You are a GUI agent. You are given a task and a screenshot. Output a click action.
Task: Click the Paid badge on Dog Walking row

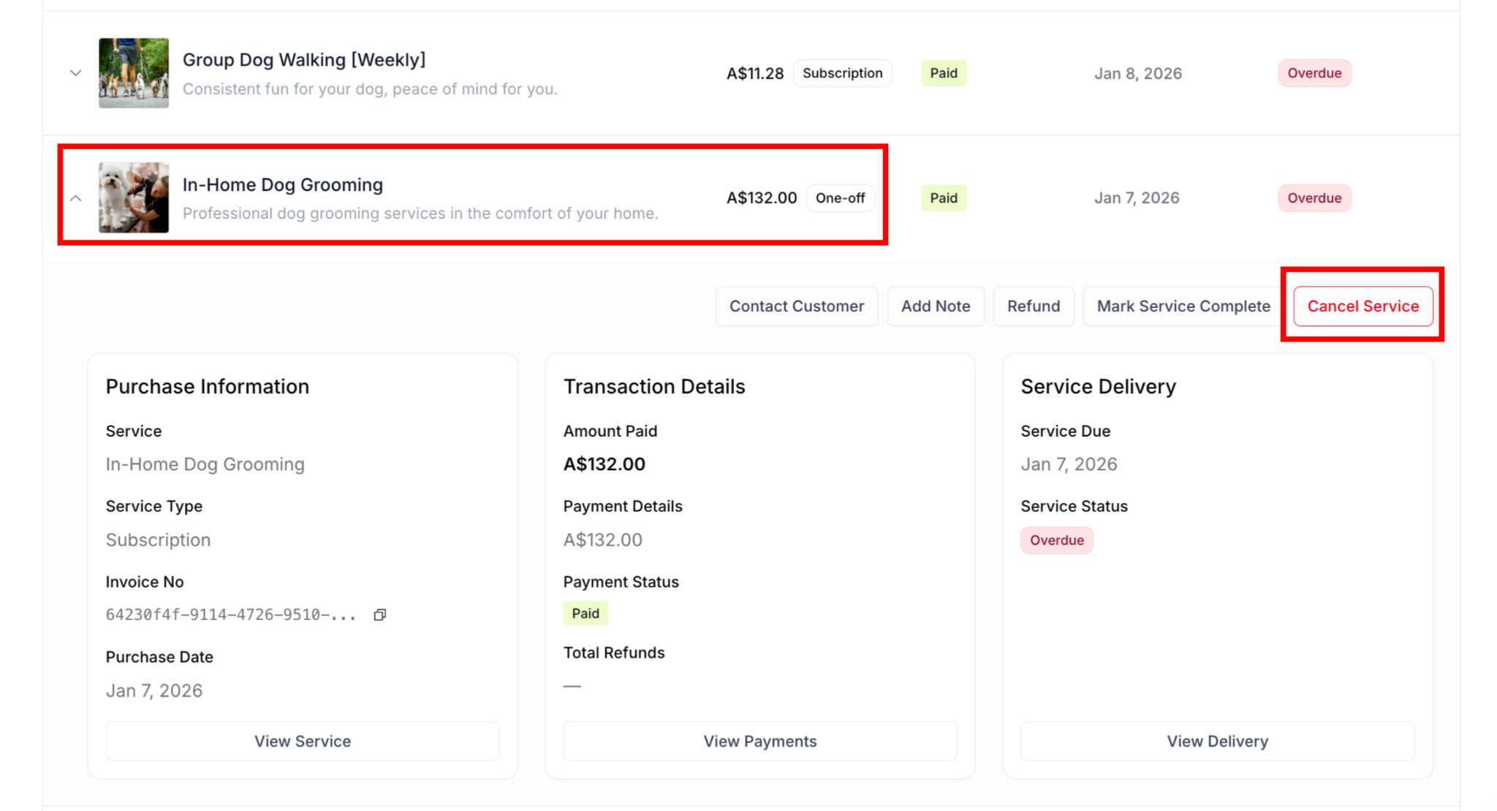(943, 73)
